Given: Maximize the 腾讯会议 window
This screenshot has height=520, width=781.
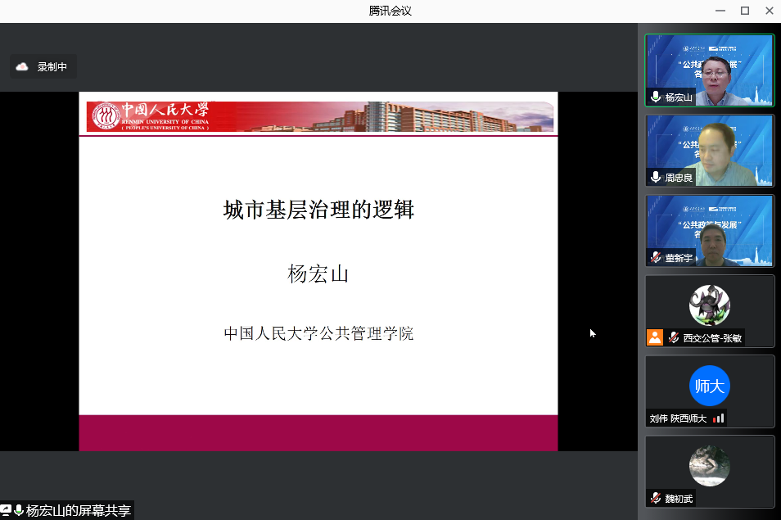Looking at the screenshot, I should (744, 11).
